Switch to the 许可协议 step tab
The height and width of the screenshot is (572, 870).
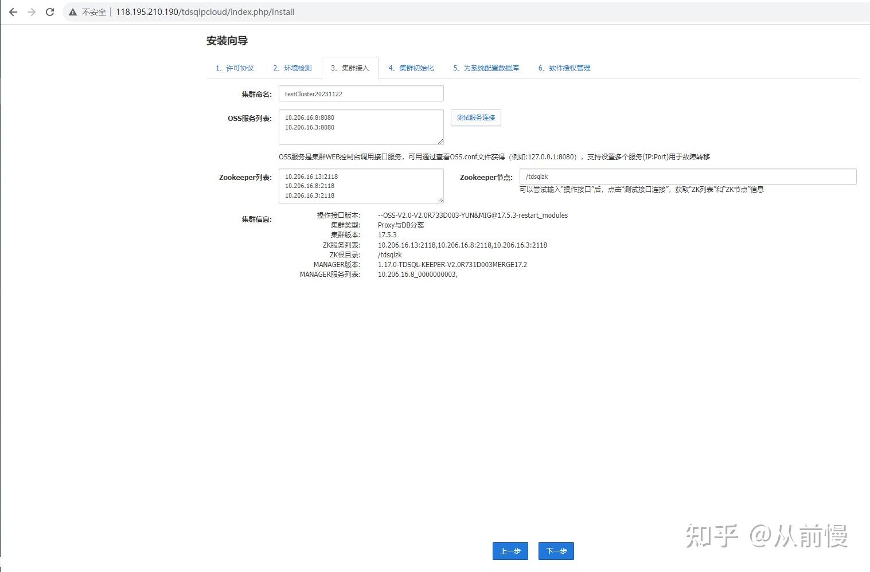(235, 68)
